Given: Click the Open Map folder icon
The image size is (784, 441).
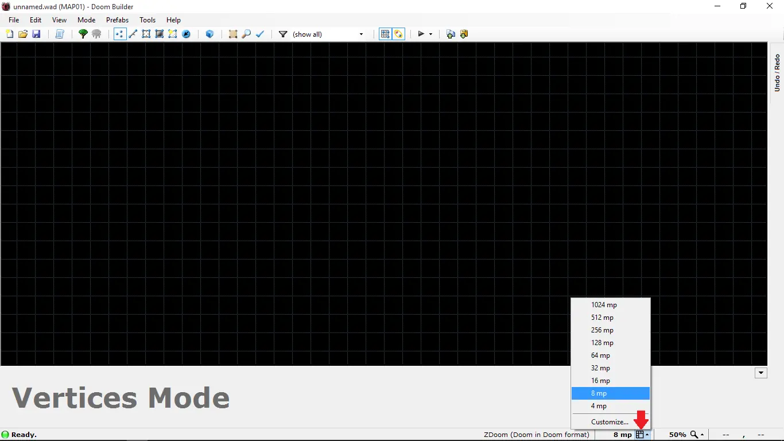Looking at the screenshot, I should pyautogui.click(x=23, y=34).
